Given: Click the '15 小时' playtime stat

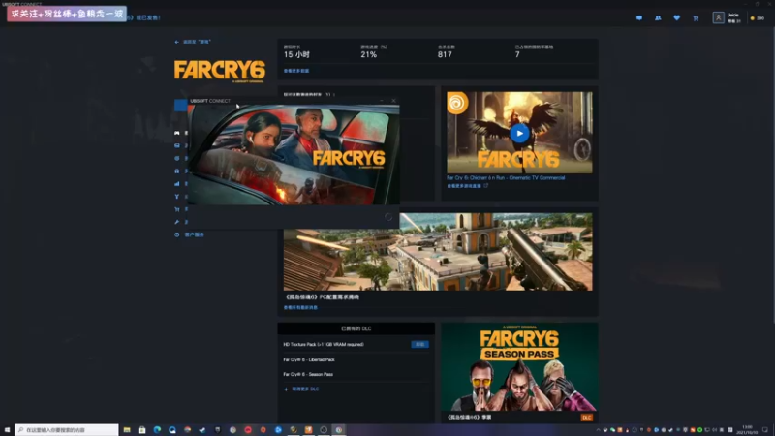Looking at the screenshot, I should [296, 55].
